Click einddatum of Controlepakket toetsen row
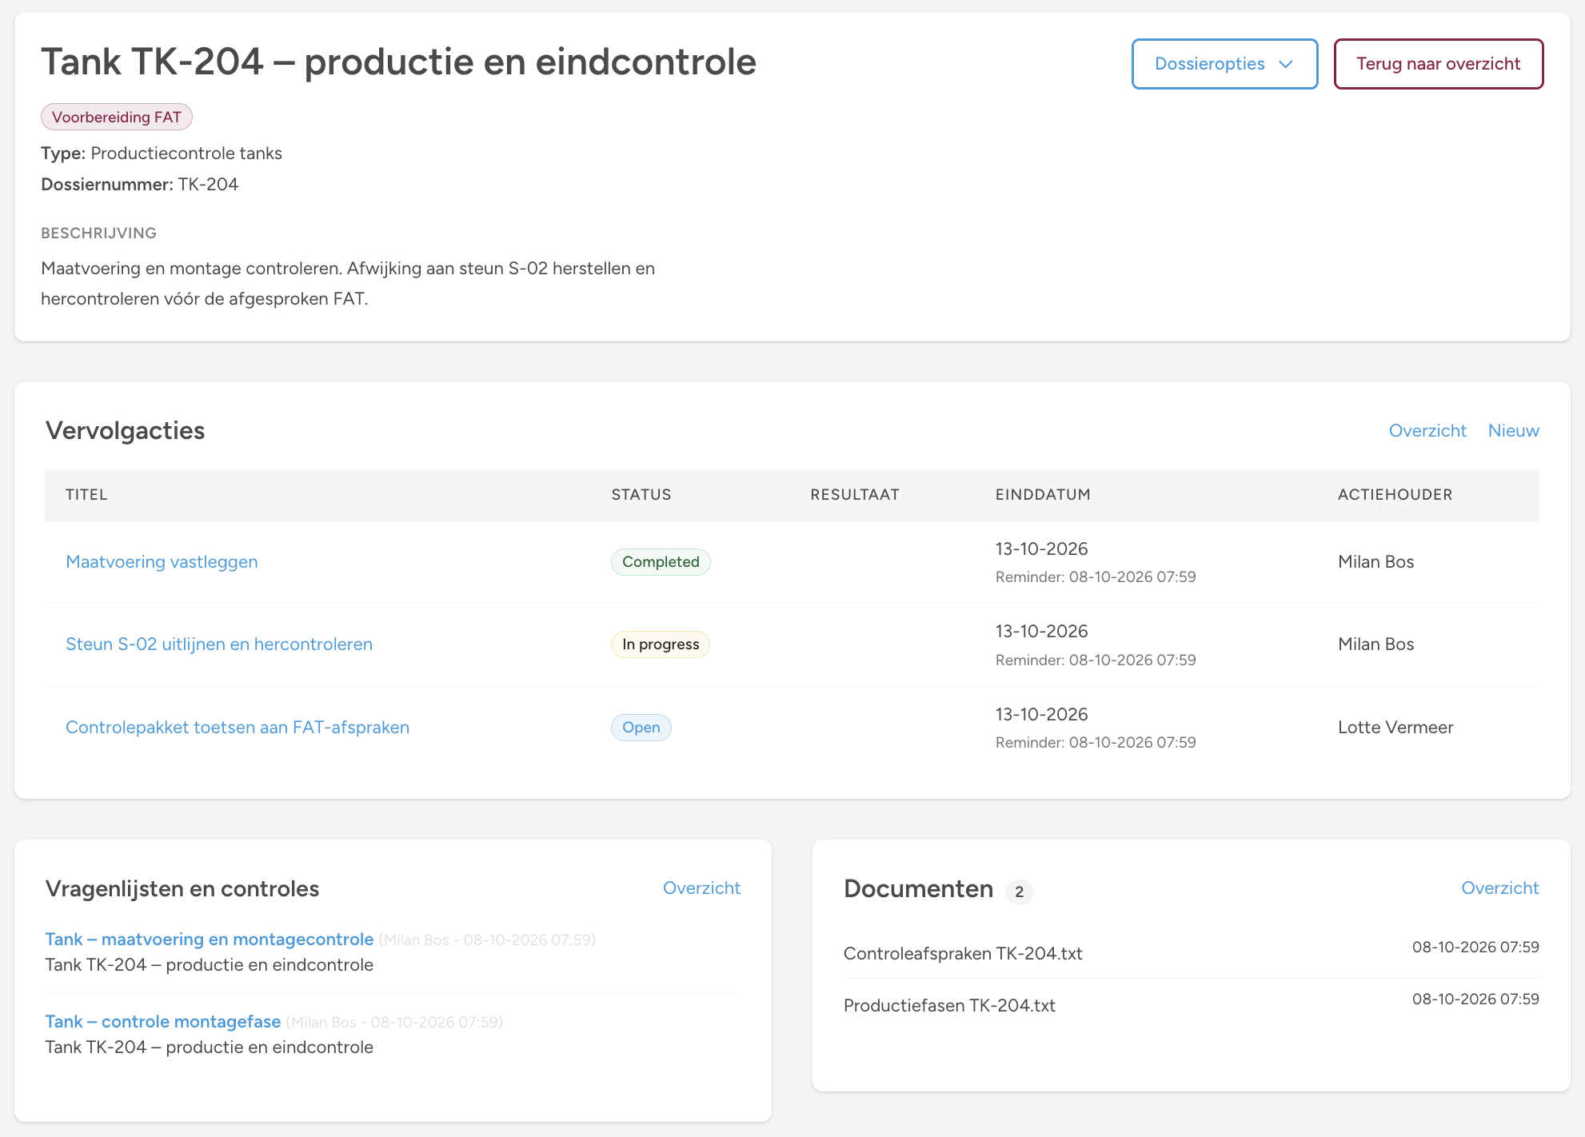1585x1137 pixels. 1041,714
